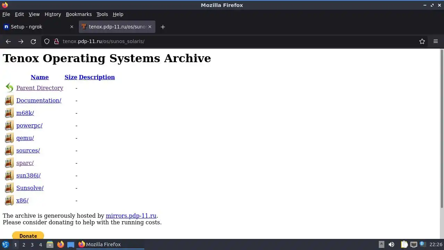
Task: Visit the mirrors.pdp-11.ru link
Action: pos(131,216)
